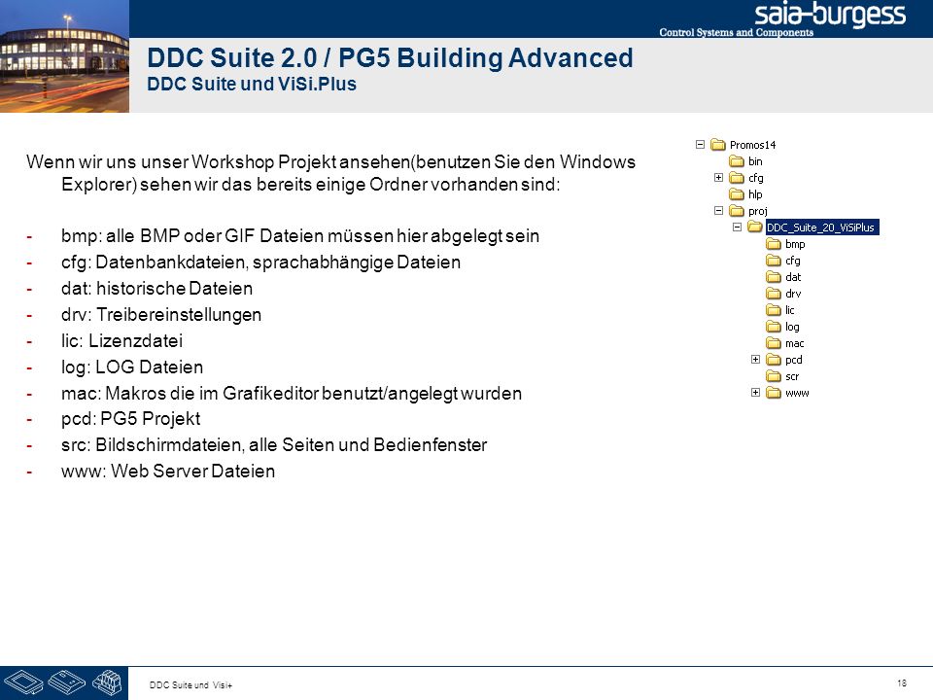Select the log folder label
This screenshot has width=933, height=700.
pyautogui.click(x=792, y=327)
